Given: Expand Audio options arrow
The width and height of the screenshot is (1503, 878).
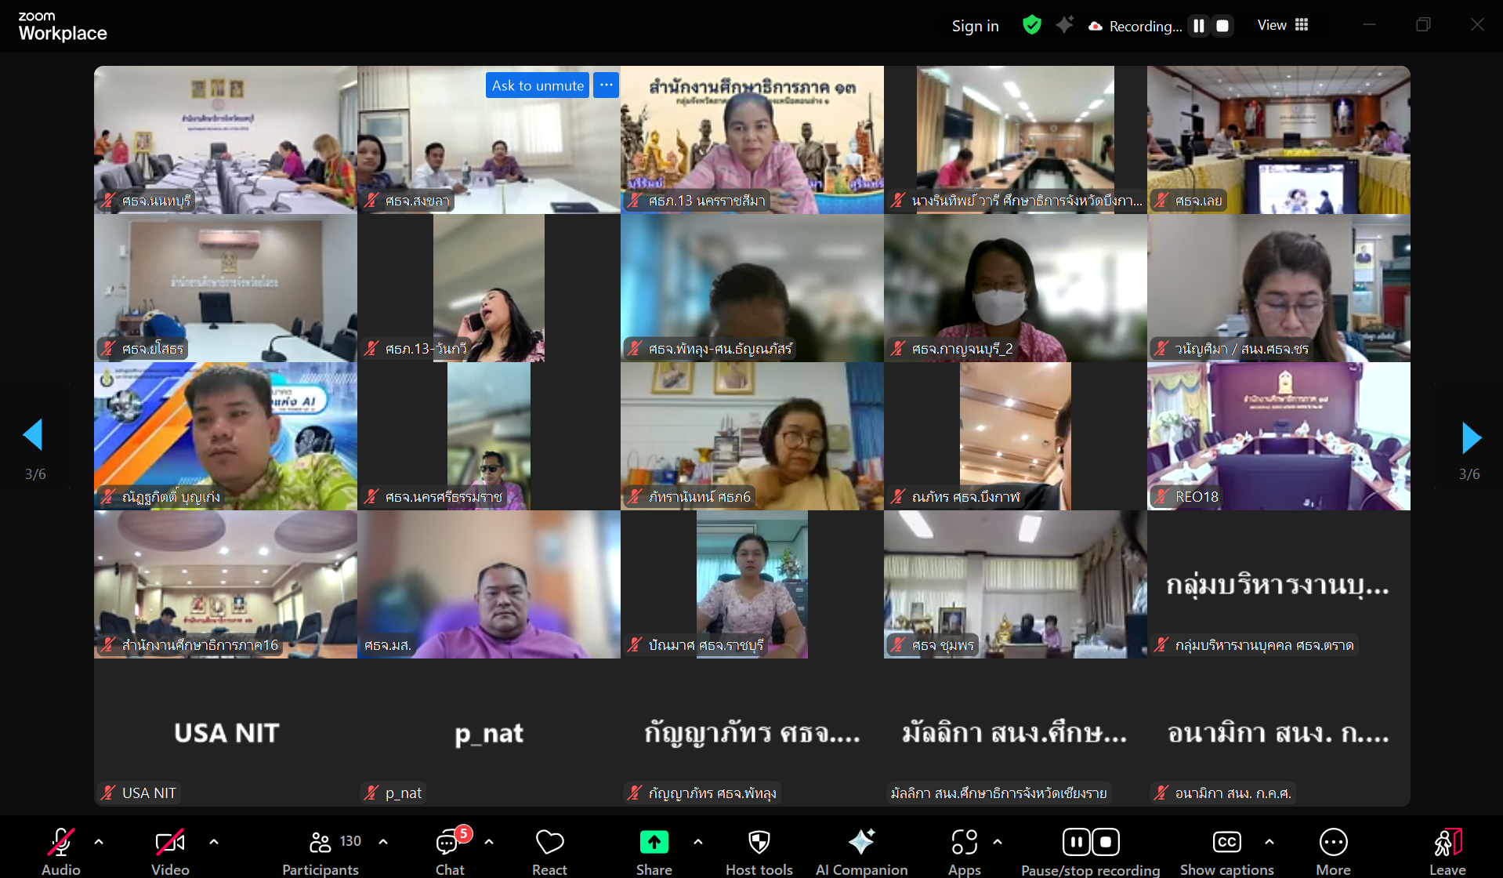Looking at the screenshot, I should [x=99, y=842].
